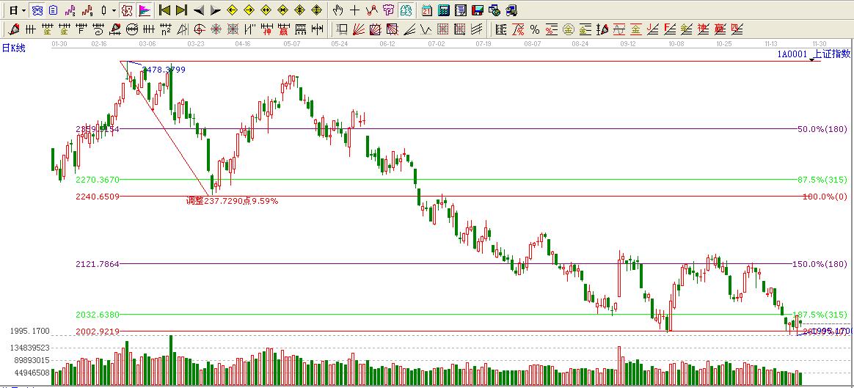The height and width of the screenshot is (388, 854).
Task: Select the hand pan tool
Action: 337,10
